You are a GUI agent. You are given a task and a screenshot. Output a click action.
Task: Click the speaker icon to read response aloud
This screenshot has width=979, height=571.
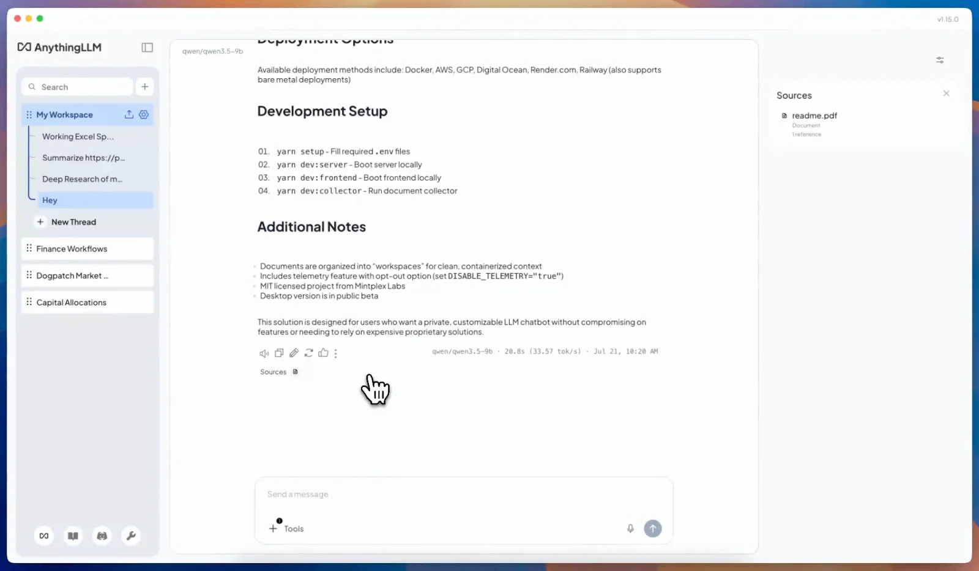pos(264,353)
